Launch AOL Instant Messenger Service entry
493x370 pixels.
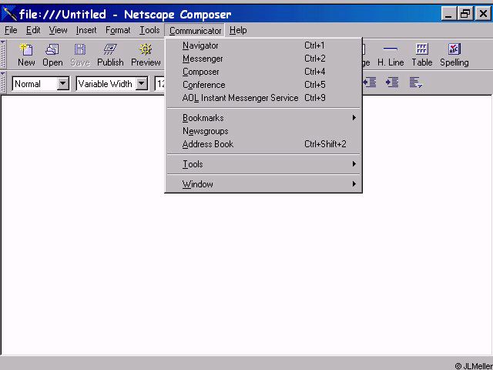click(x=263, y=98)
